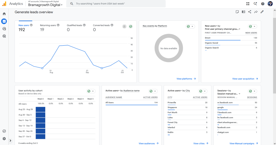
Task: Select the Converted leads metric tab
Action: 103,28
